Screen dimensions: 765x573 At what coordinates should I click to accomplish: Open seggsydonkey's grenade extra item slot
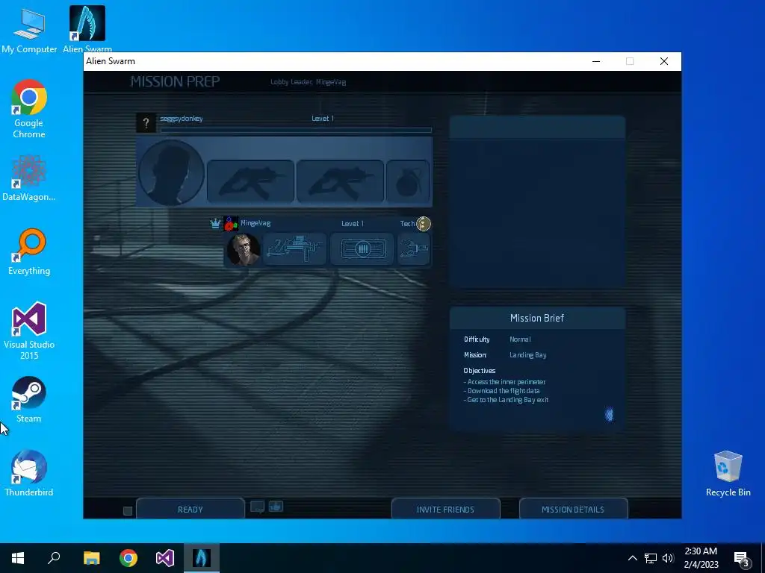pos(408,181)
